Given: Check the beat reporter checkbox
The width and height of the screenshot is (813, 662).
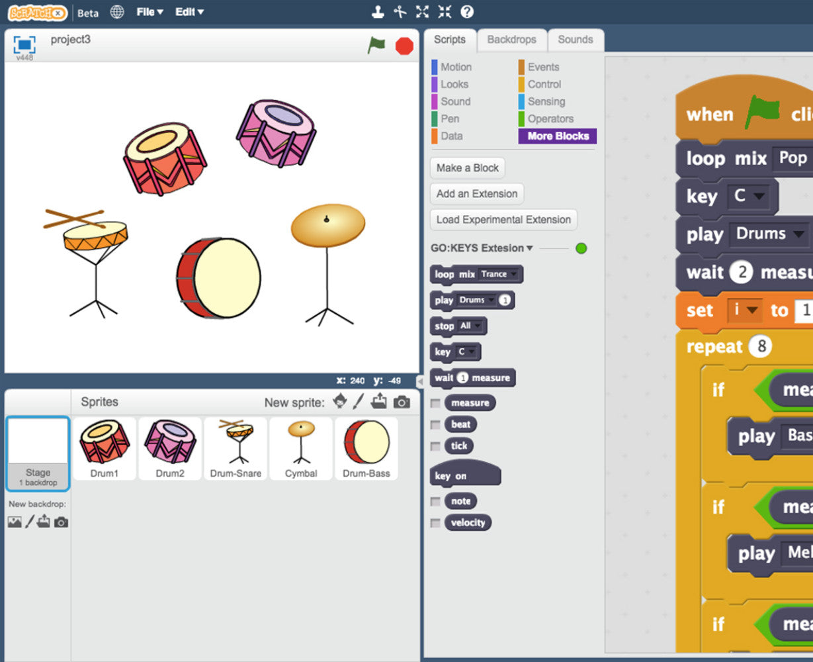Looking at the screenshot, I should point(435,424).
